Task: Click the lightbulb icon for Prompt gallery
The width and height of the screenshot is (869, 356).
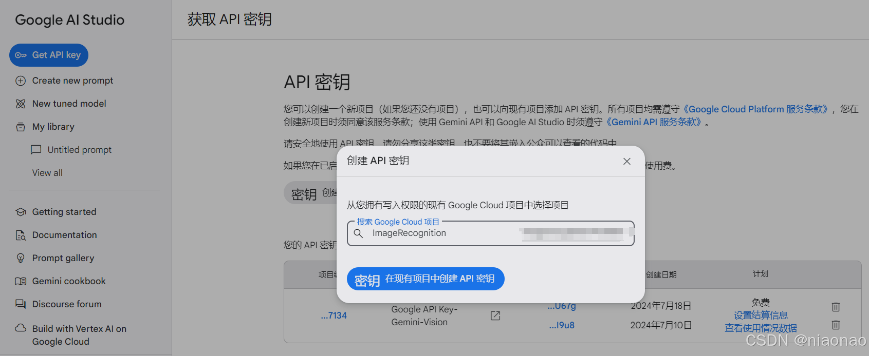Action: 21,258
